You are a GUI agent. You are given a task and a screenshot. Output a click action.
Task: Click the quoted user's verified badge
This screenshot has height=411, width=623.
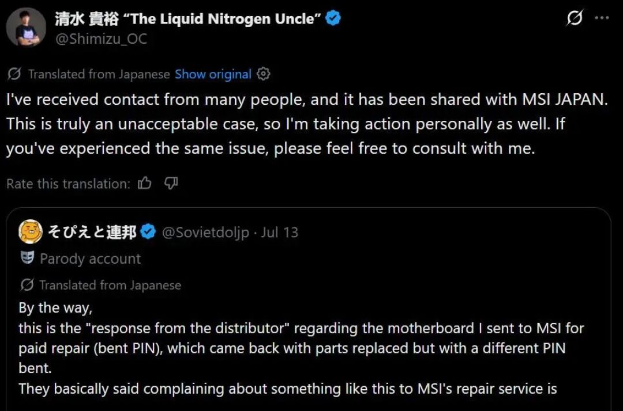coord(148,231)
